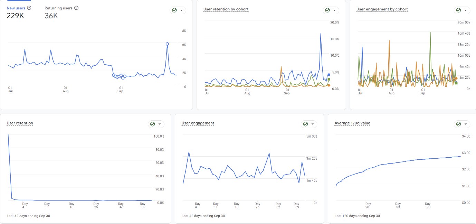Click 'Last 42 days ending Sep 30' under User engagement

pyautogui.click(x=203, y=216)
